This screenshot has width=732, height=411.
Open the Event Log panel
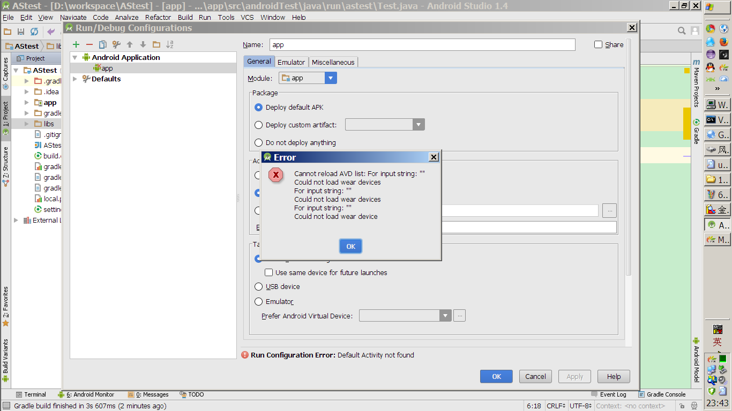point(609,394)
